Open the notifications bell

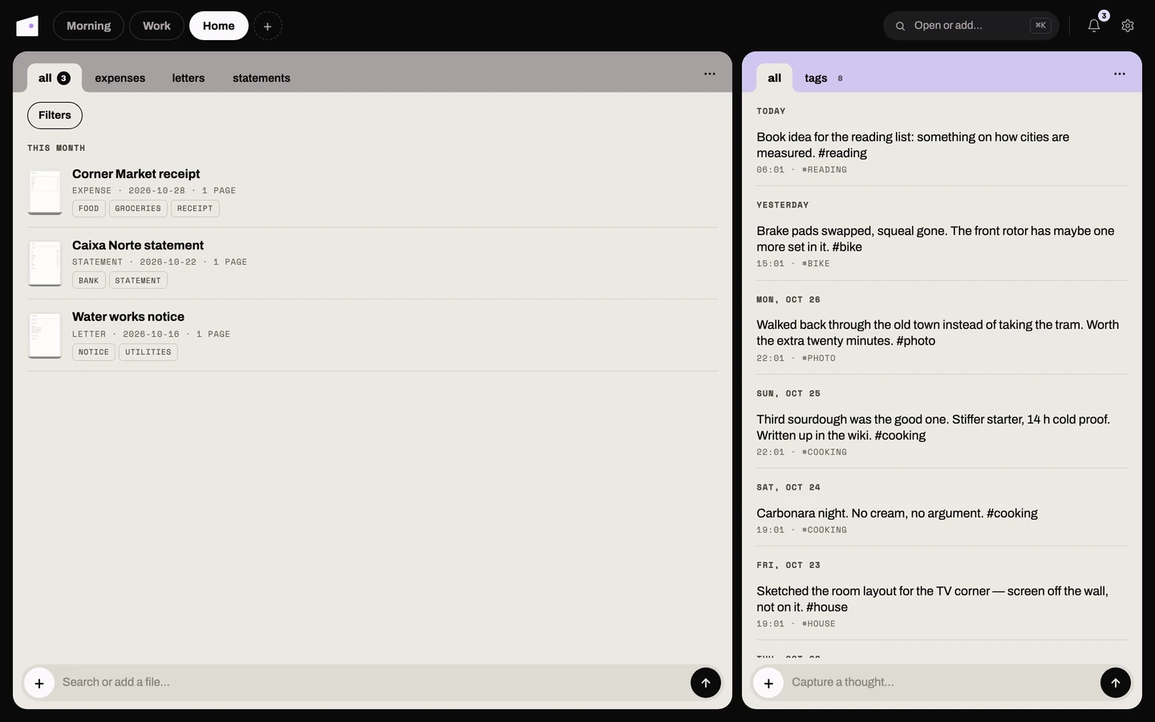1094,26
